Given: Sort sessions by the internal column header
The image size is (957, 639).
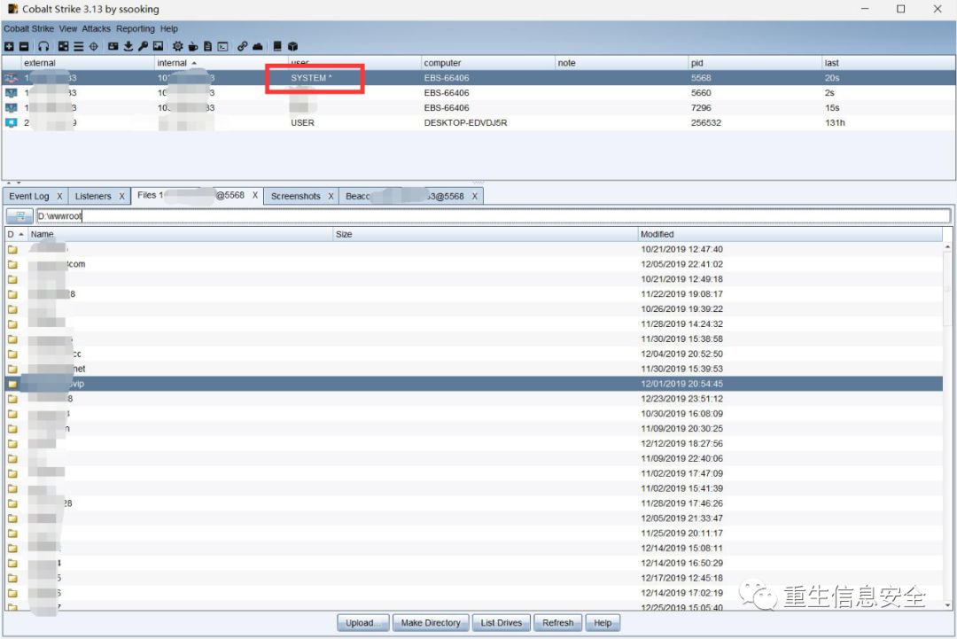Looking at the screenshot, I should tap(221, 63).
